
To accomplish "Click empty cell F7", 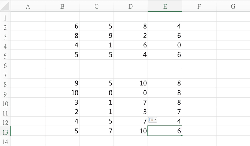I will click(199, 74).
